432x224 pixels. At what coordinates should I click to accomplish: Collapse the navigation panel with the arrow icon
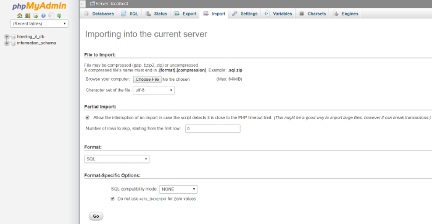(x=82, y=4)
